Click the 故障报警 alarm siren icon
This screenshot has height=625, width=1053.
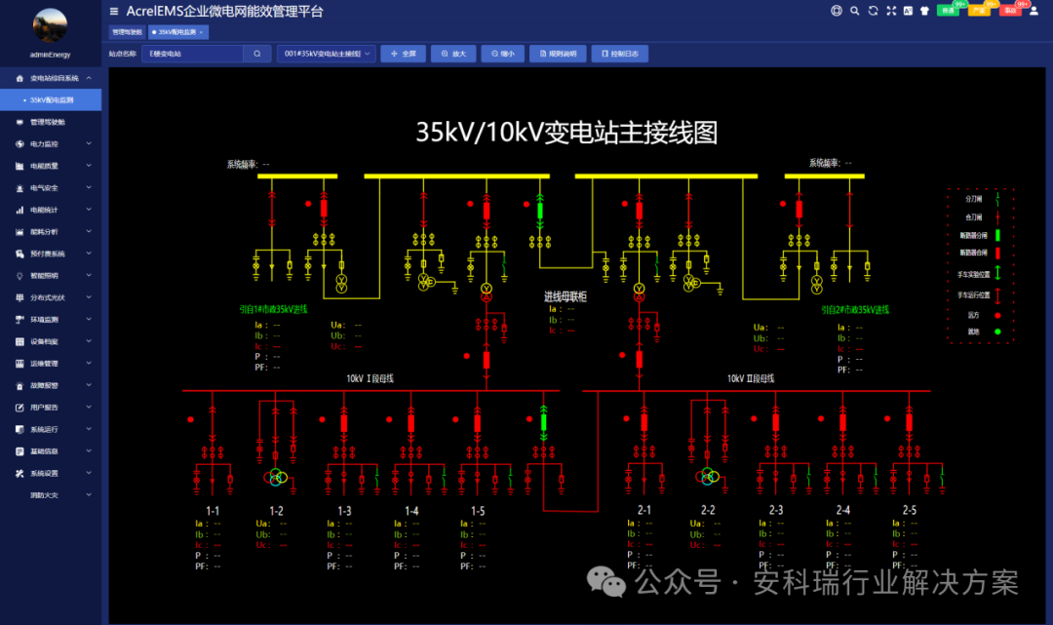(19, 385)
